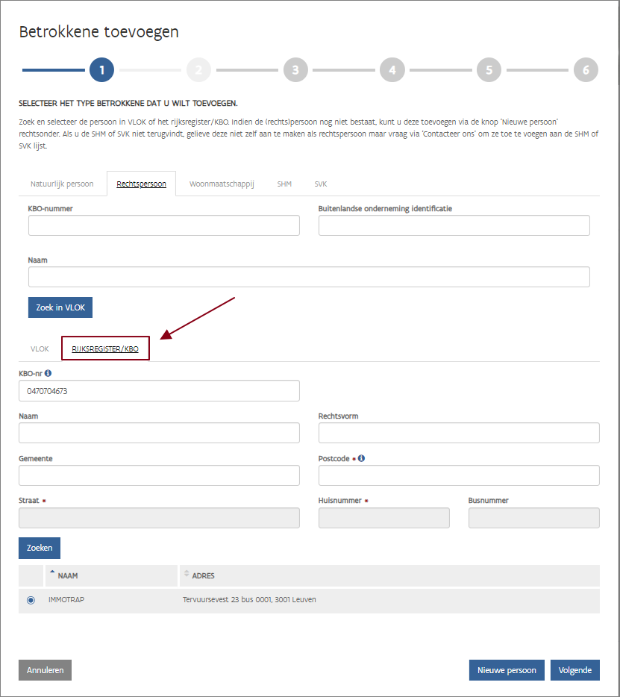The height and width of the screenshot is (697, 620).
Task: Open the RIJKSREGISTER/KBO tab
Action: [x=105, y=348]
